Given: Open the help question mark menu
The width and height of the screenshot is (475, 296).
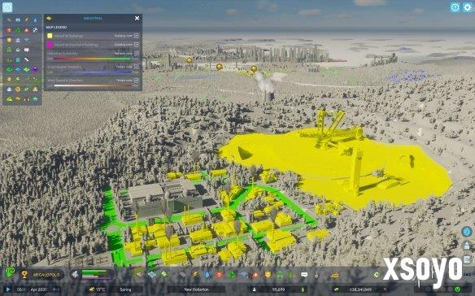Looking at the screenshot, I should 455,7.
